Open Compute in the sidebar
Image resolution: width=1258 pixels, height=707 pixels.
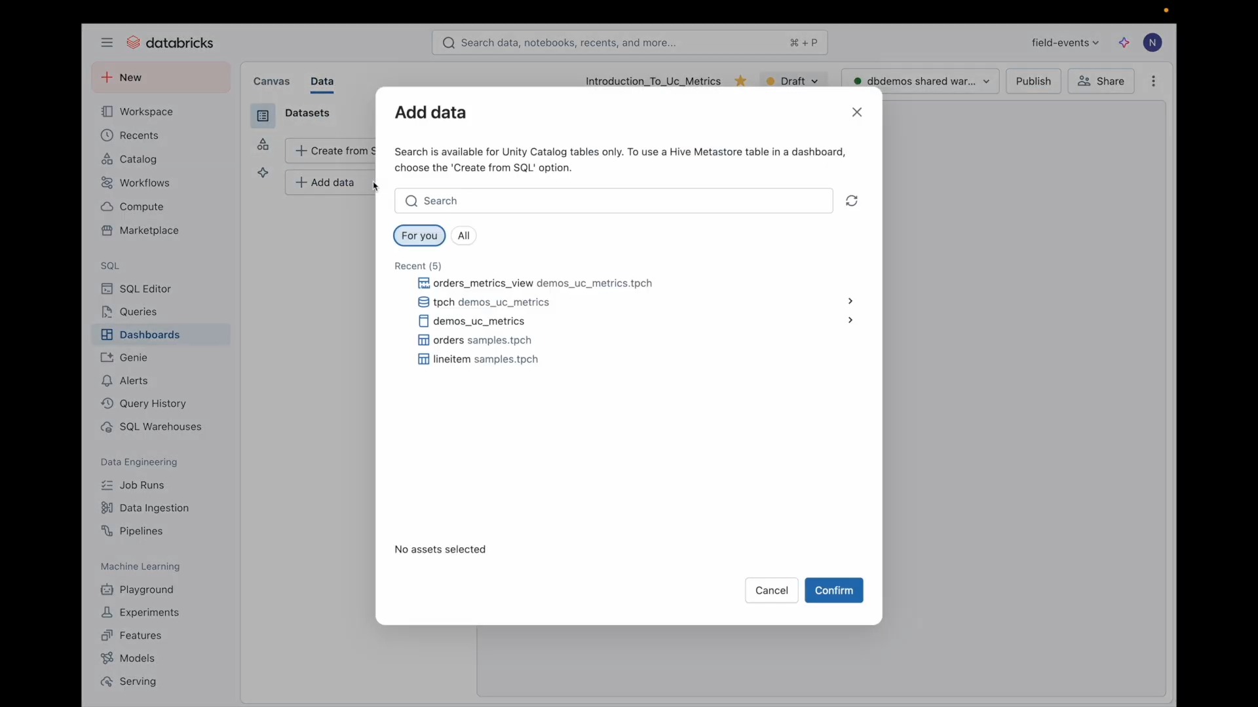click(161, 207)
